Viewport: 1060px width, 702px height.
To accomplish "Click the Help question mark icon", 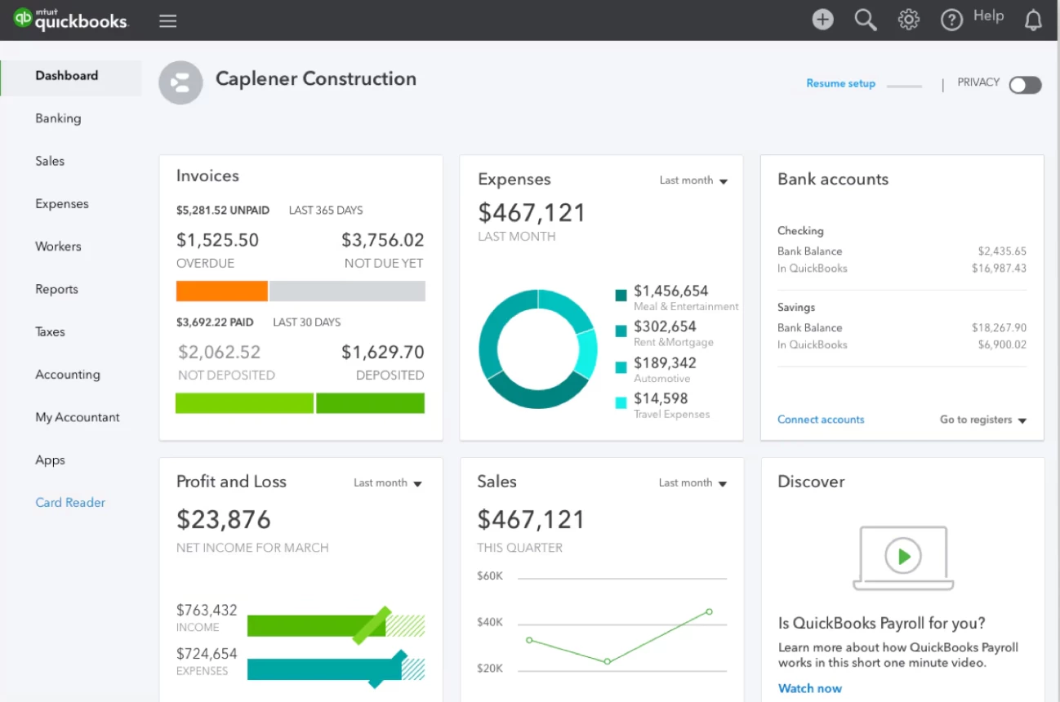I will point(952,20).
